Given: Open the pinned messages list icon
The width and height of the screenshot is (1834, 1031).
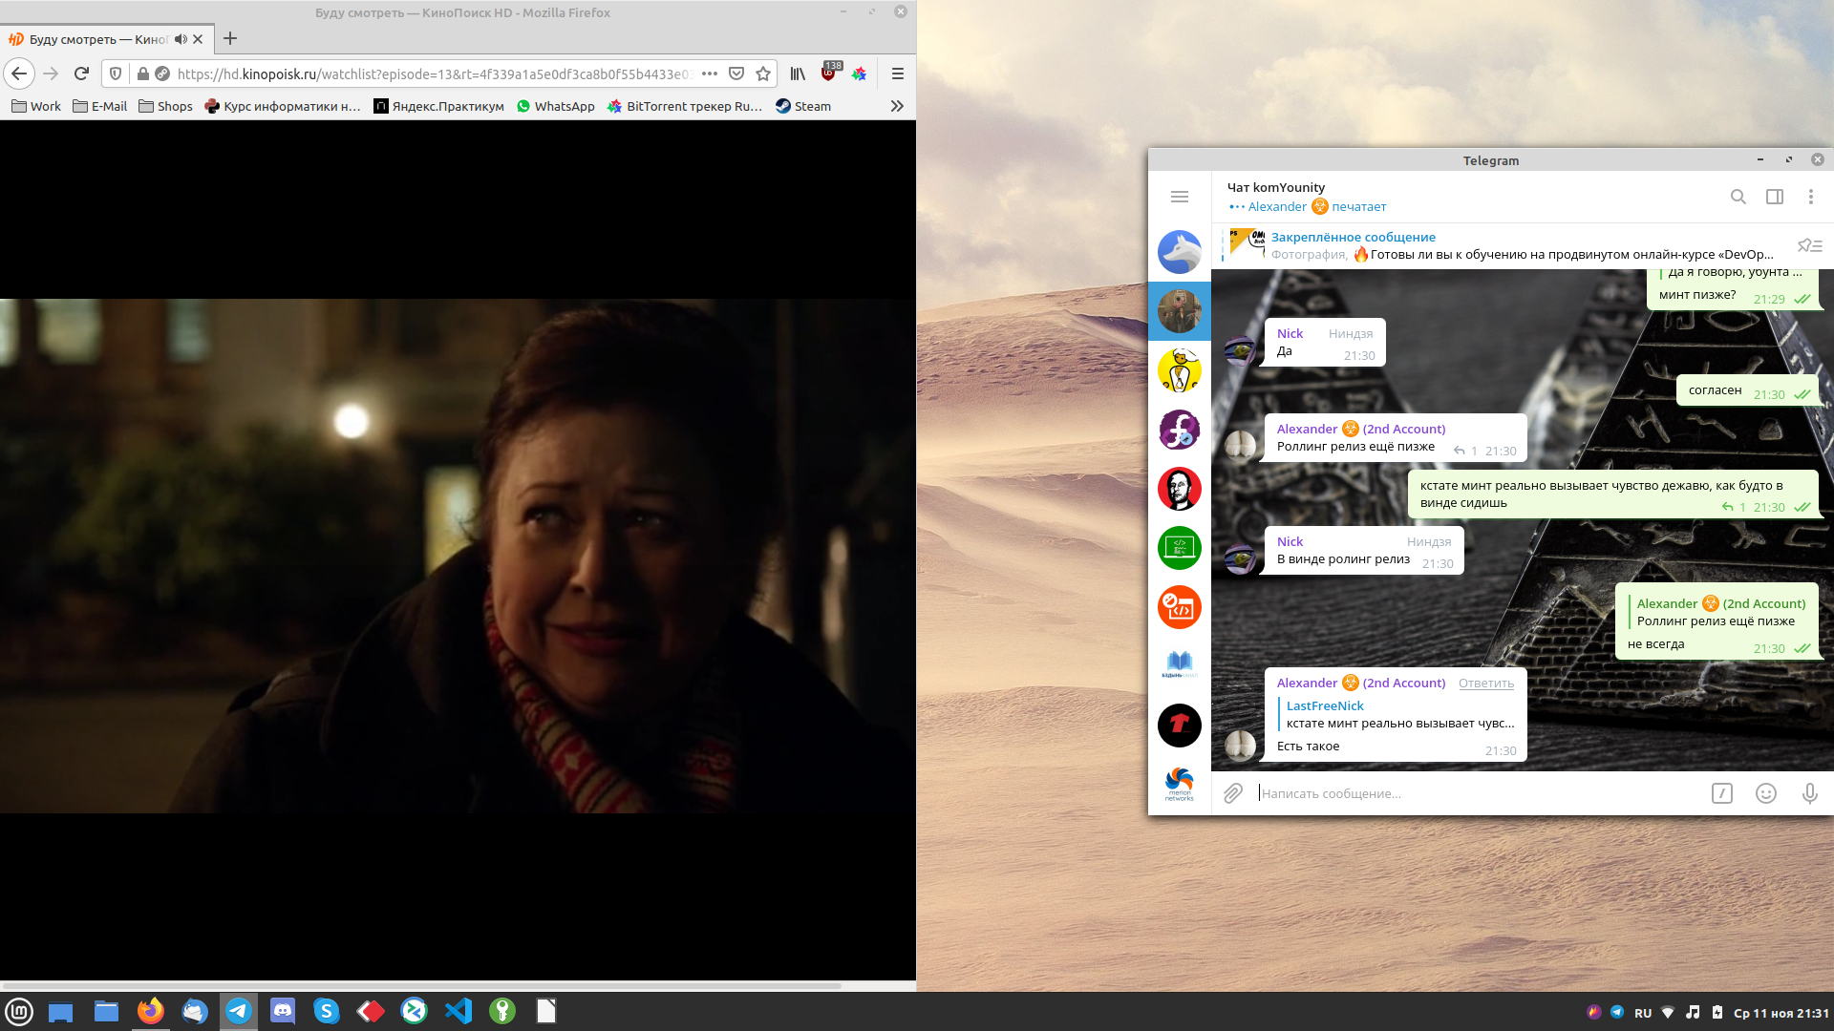Looking at the screenshot, I should tap(1810, 245).
